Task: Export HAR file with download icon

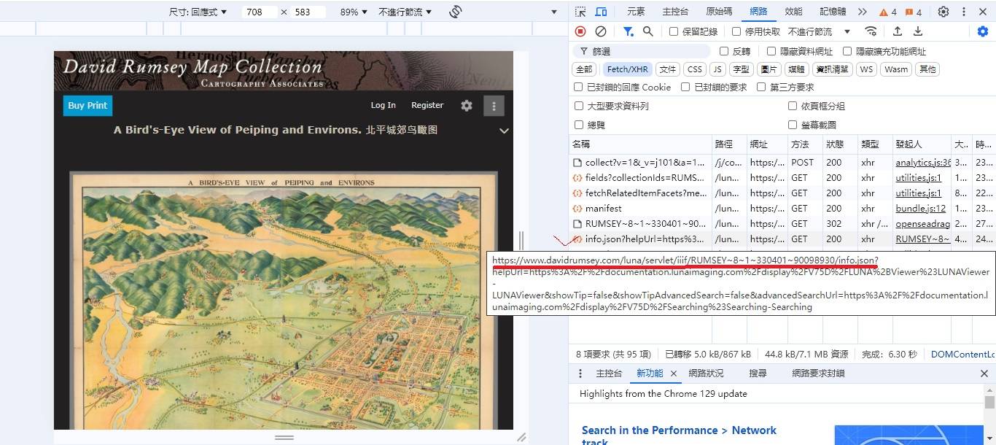Action: tap(918, 31)
